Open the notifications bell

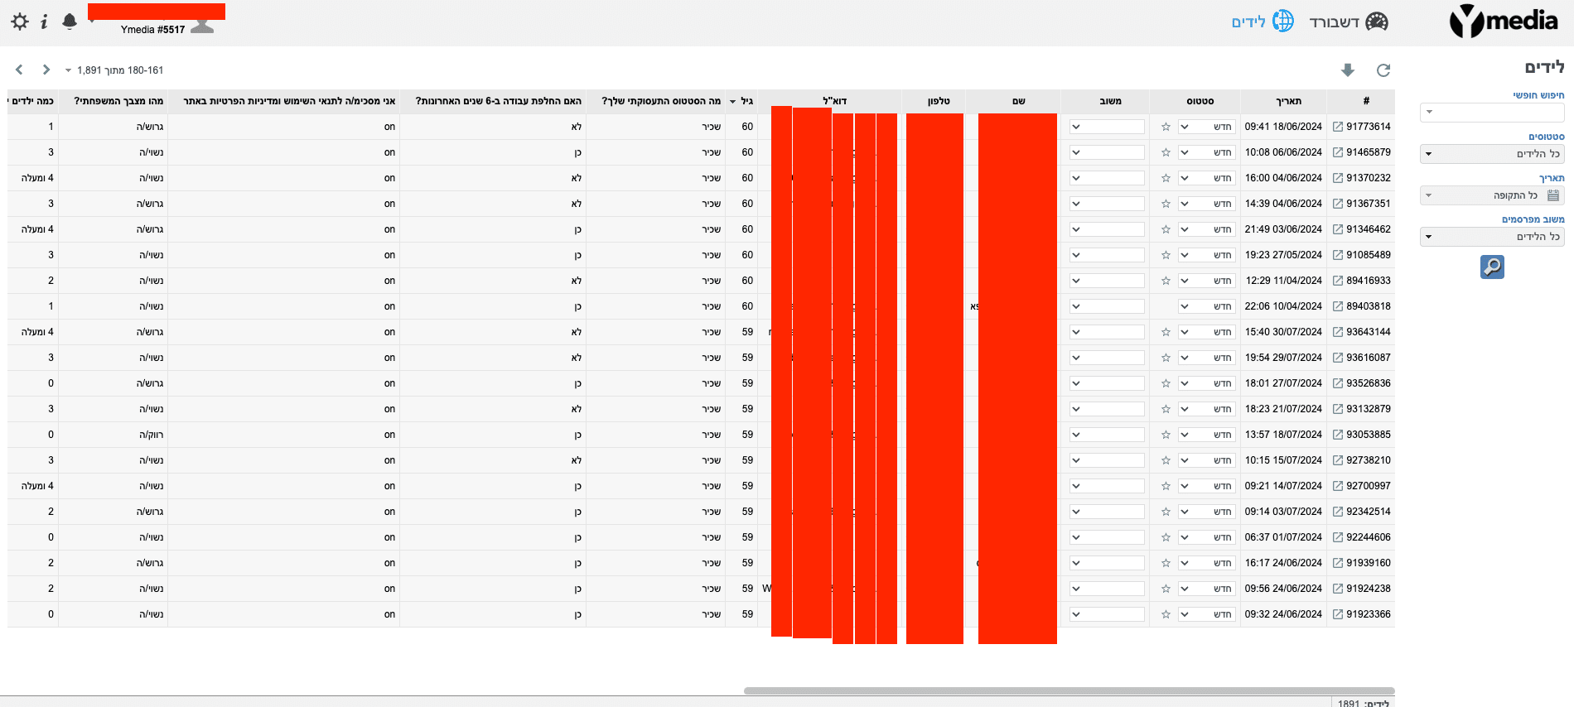tap(70, 22)
